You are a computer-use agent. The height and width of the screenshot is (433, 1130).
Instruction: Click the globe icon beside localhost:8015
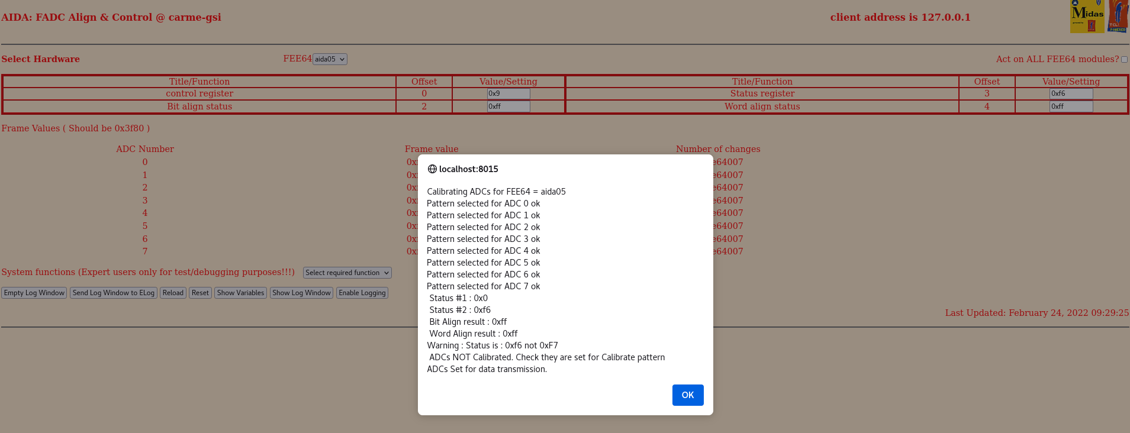coord(432,169)
